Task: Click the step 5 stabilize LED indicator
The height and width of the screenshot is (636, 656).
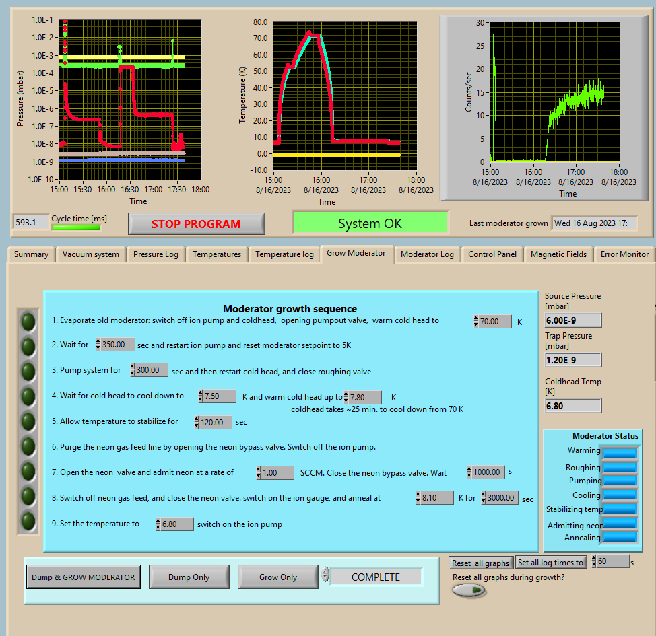Action: click(28, 421)
